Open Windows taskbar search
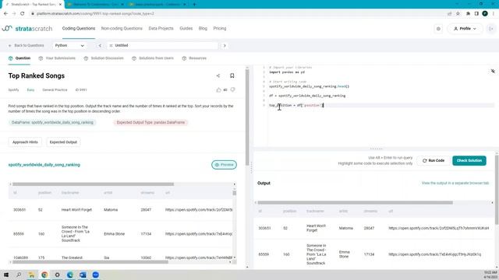Screen dimensions: 499x280 coord(19,275)
